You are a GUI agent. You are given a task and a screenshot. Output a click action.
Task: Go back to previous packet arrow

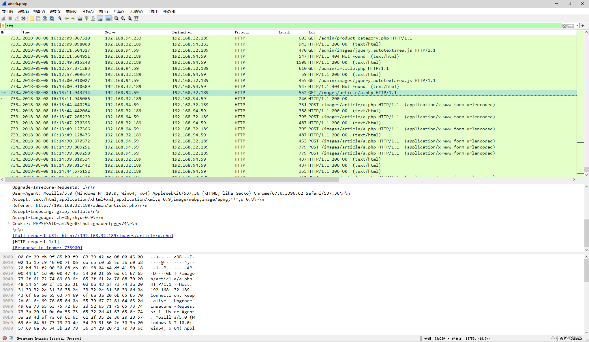pos(67,18)
